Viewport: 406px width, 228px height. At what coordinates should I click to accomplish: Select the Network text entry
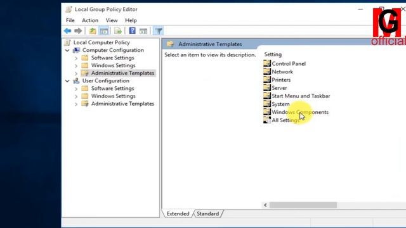(x=282, y=72)
